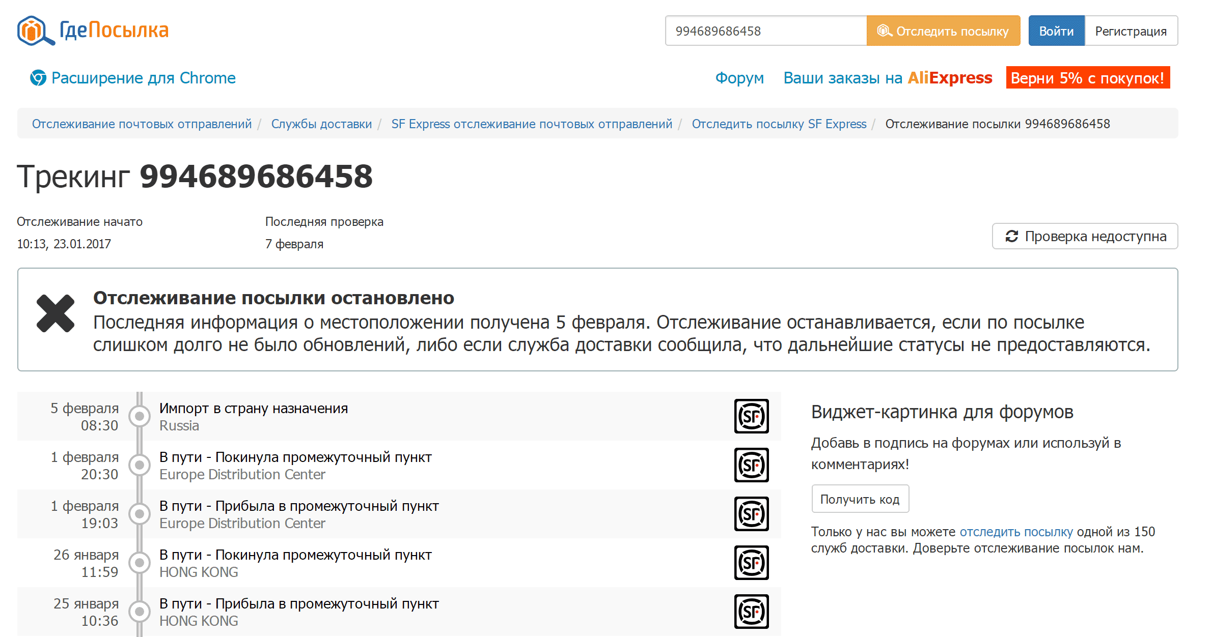
Task: Click the SF Express icon in the 26 января 11:59 row
Action: [x=751, y=563]
